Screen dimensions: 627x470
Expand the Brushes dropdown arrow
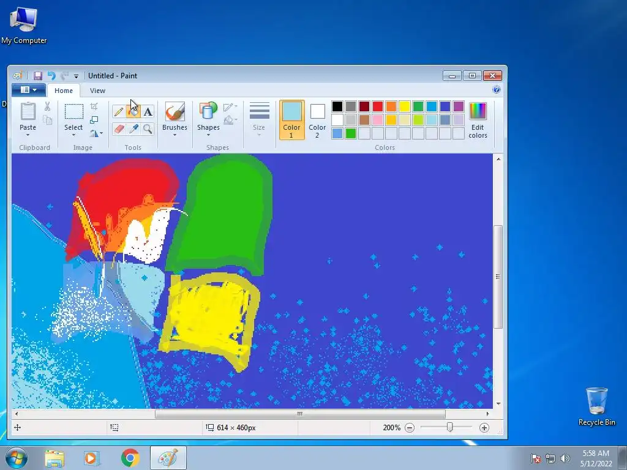click(175, 135)
